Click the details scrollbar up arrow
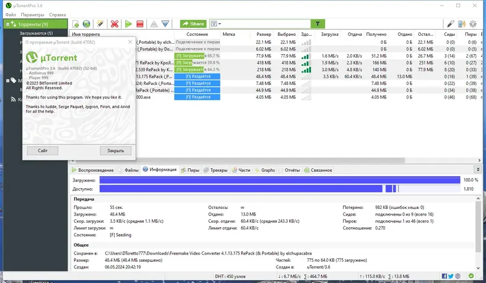The image size is (486, 283). click(478, 199)
